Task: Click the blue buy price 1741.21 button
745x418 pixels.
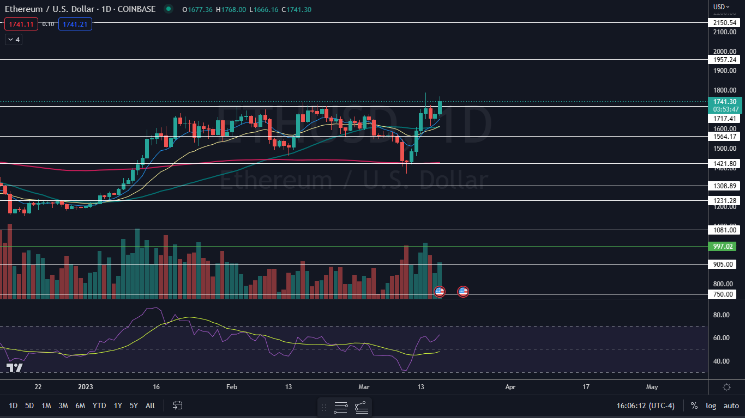Action: point(76,24)
